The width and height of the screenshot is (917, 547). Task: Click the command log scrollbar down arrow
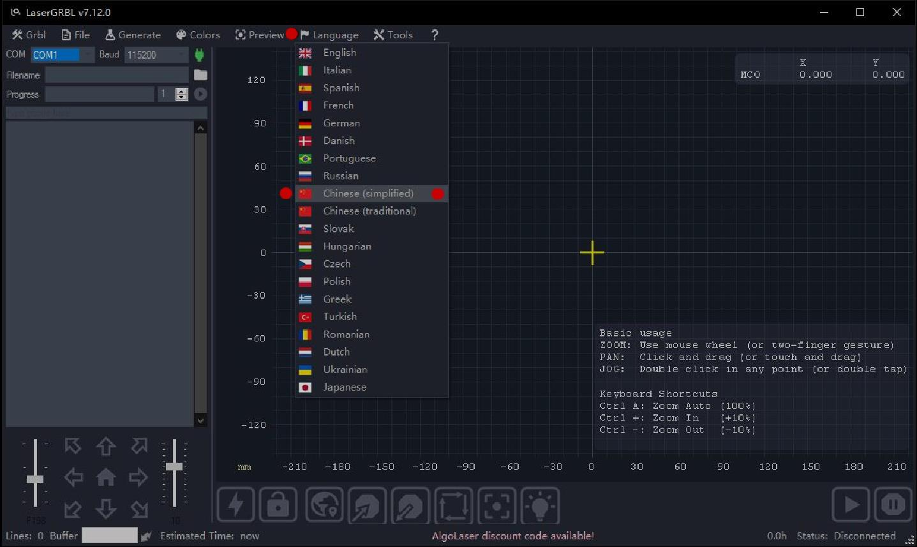pos(200,420)
